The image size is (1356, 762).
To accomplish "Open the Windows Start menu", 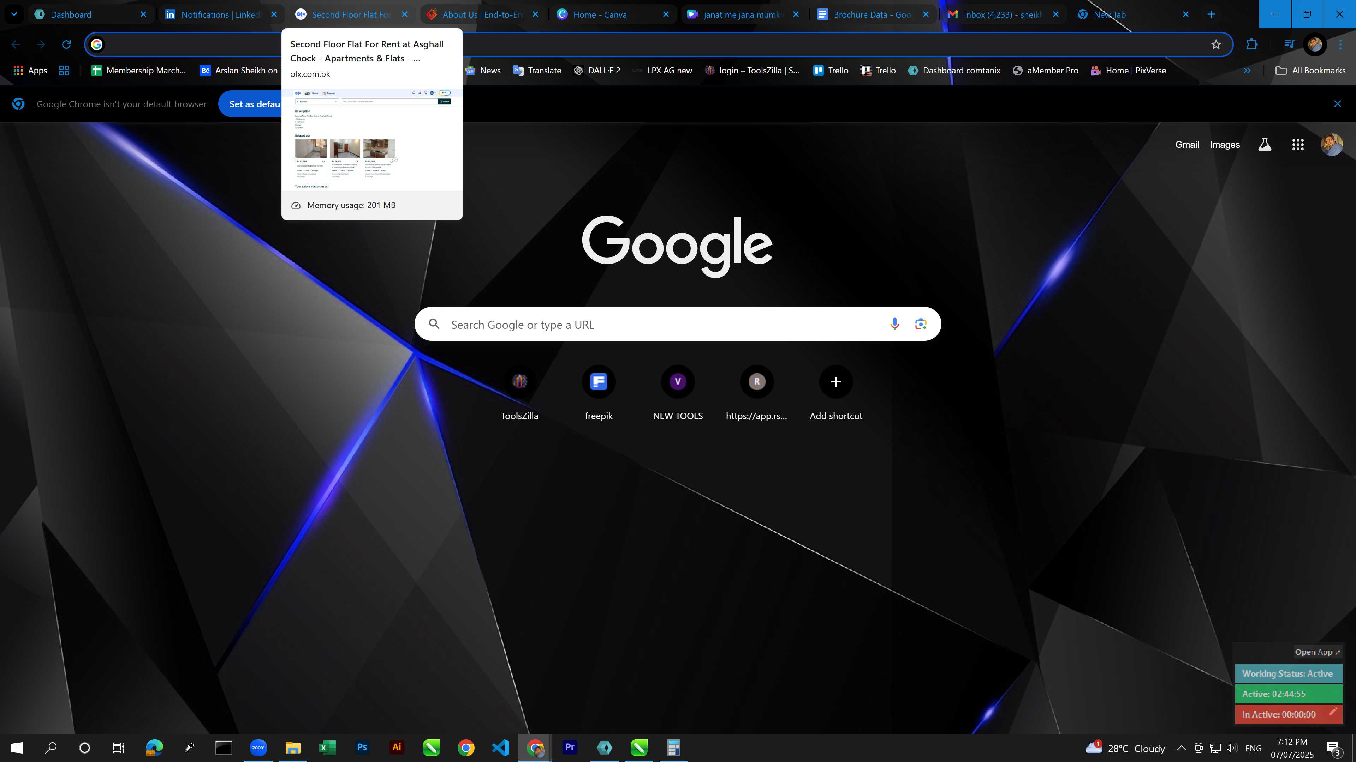I will [x=17, y=747].
